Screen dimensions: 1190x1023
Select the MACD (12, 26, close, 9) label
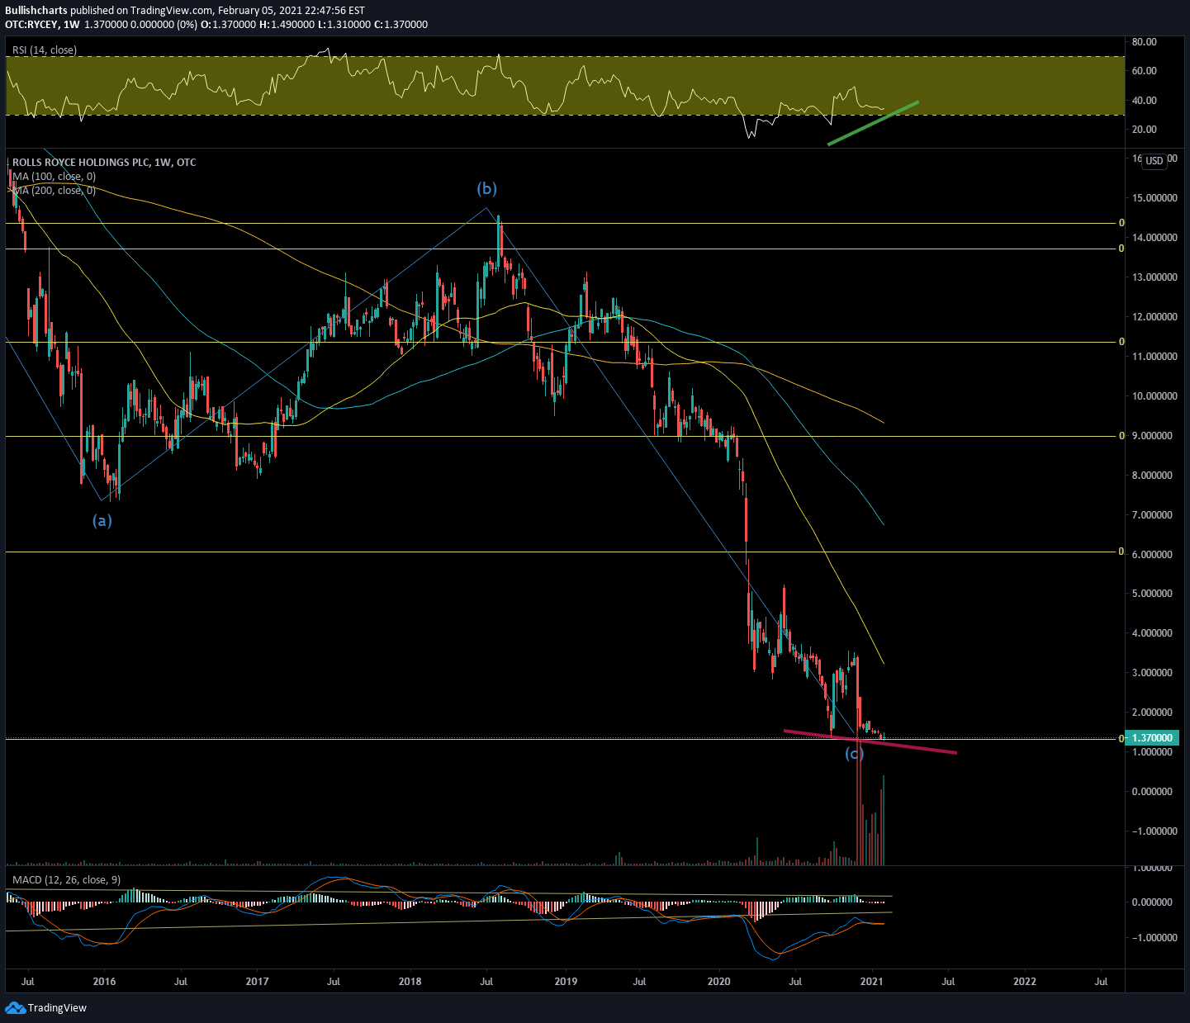[x=66, y=880]
